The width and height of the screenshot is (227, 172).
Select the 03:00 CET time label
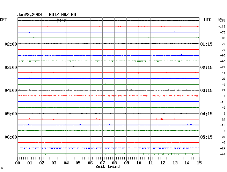(11, 68)
